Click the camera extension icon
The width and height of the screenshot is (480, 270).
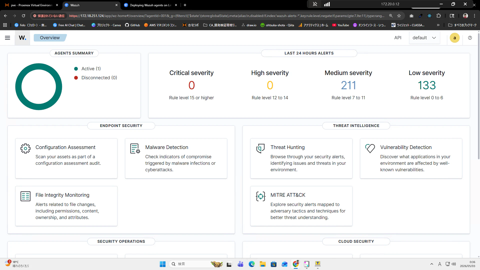click(x=411, y=16)
